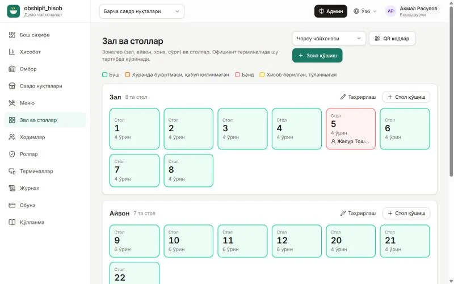Click the vertical page scrollbar

tap(451, 91)
